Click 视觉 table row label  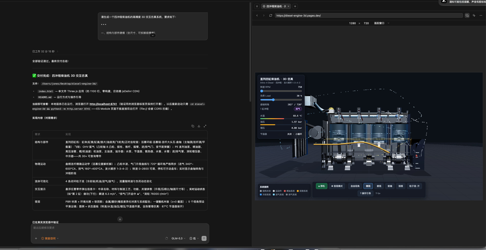click(37, 202)
